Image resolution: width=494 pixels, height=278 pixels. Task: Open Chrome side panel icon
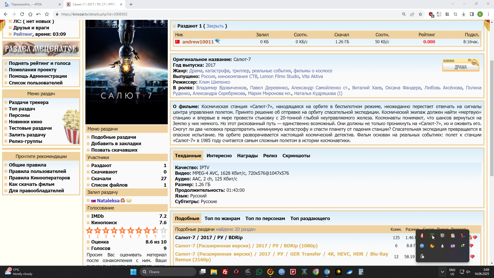(472, 14)
